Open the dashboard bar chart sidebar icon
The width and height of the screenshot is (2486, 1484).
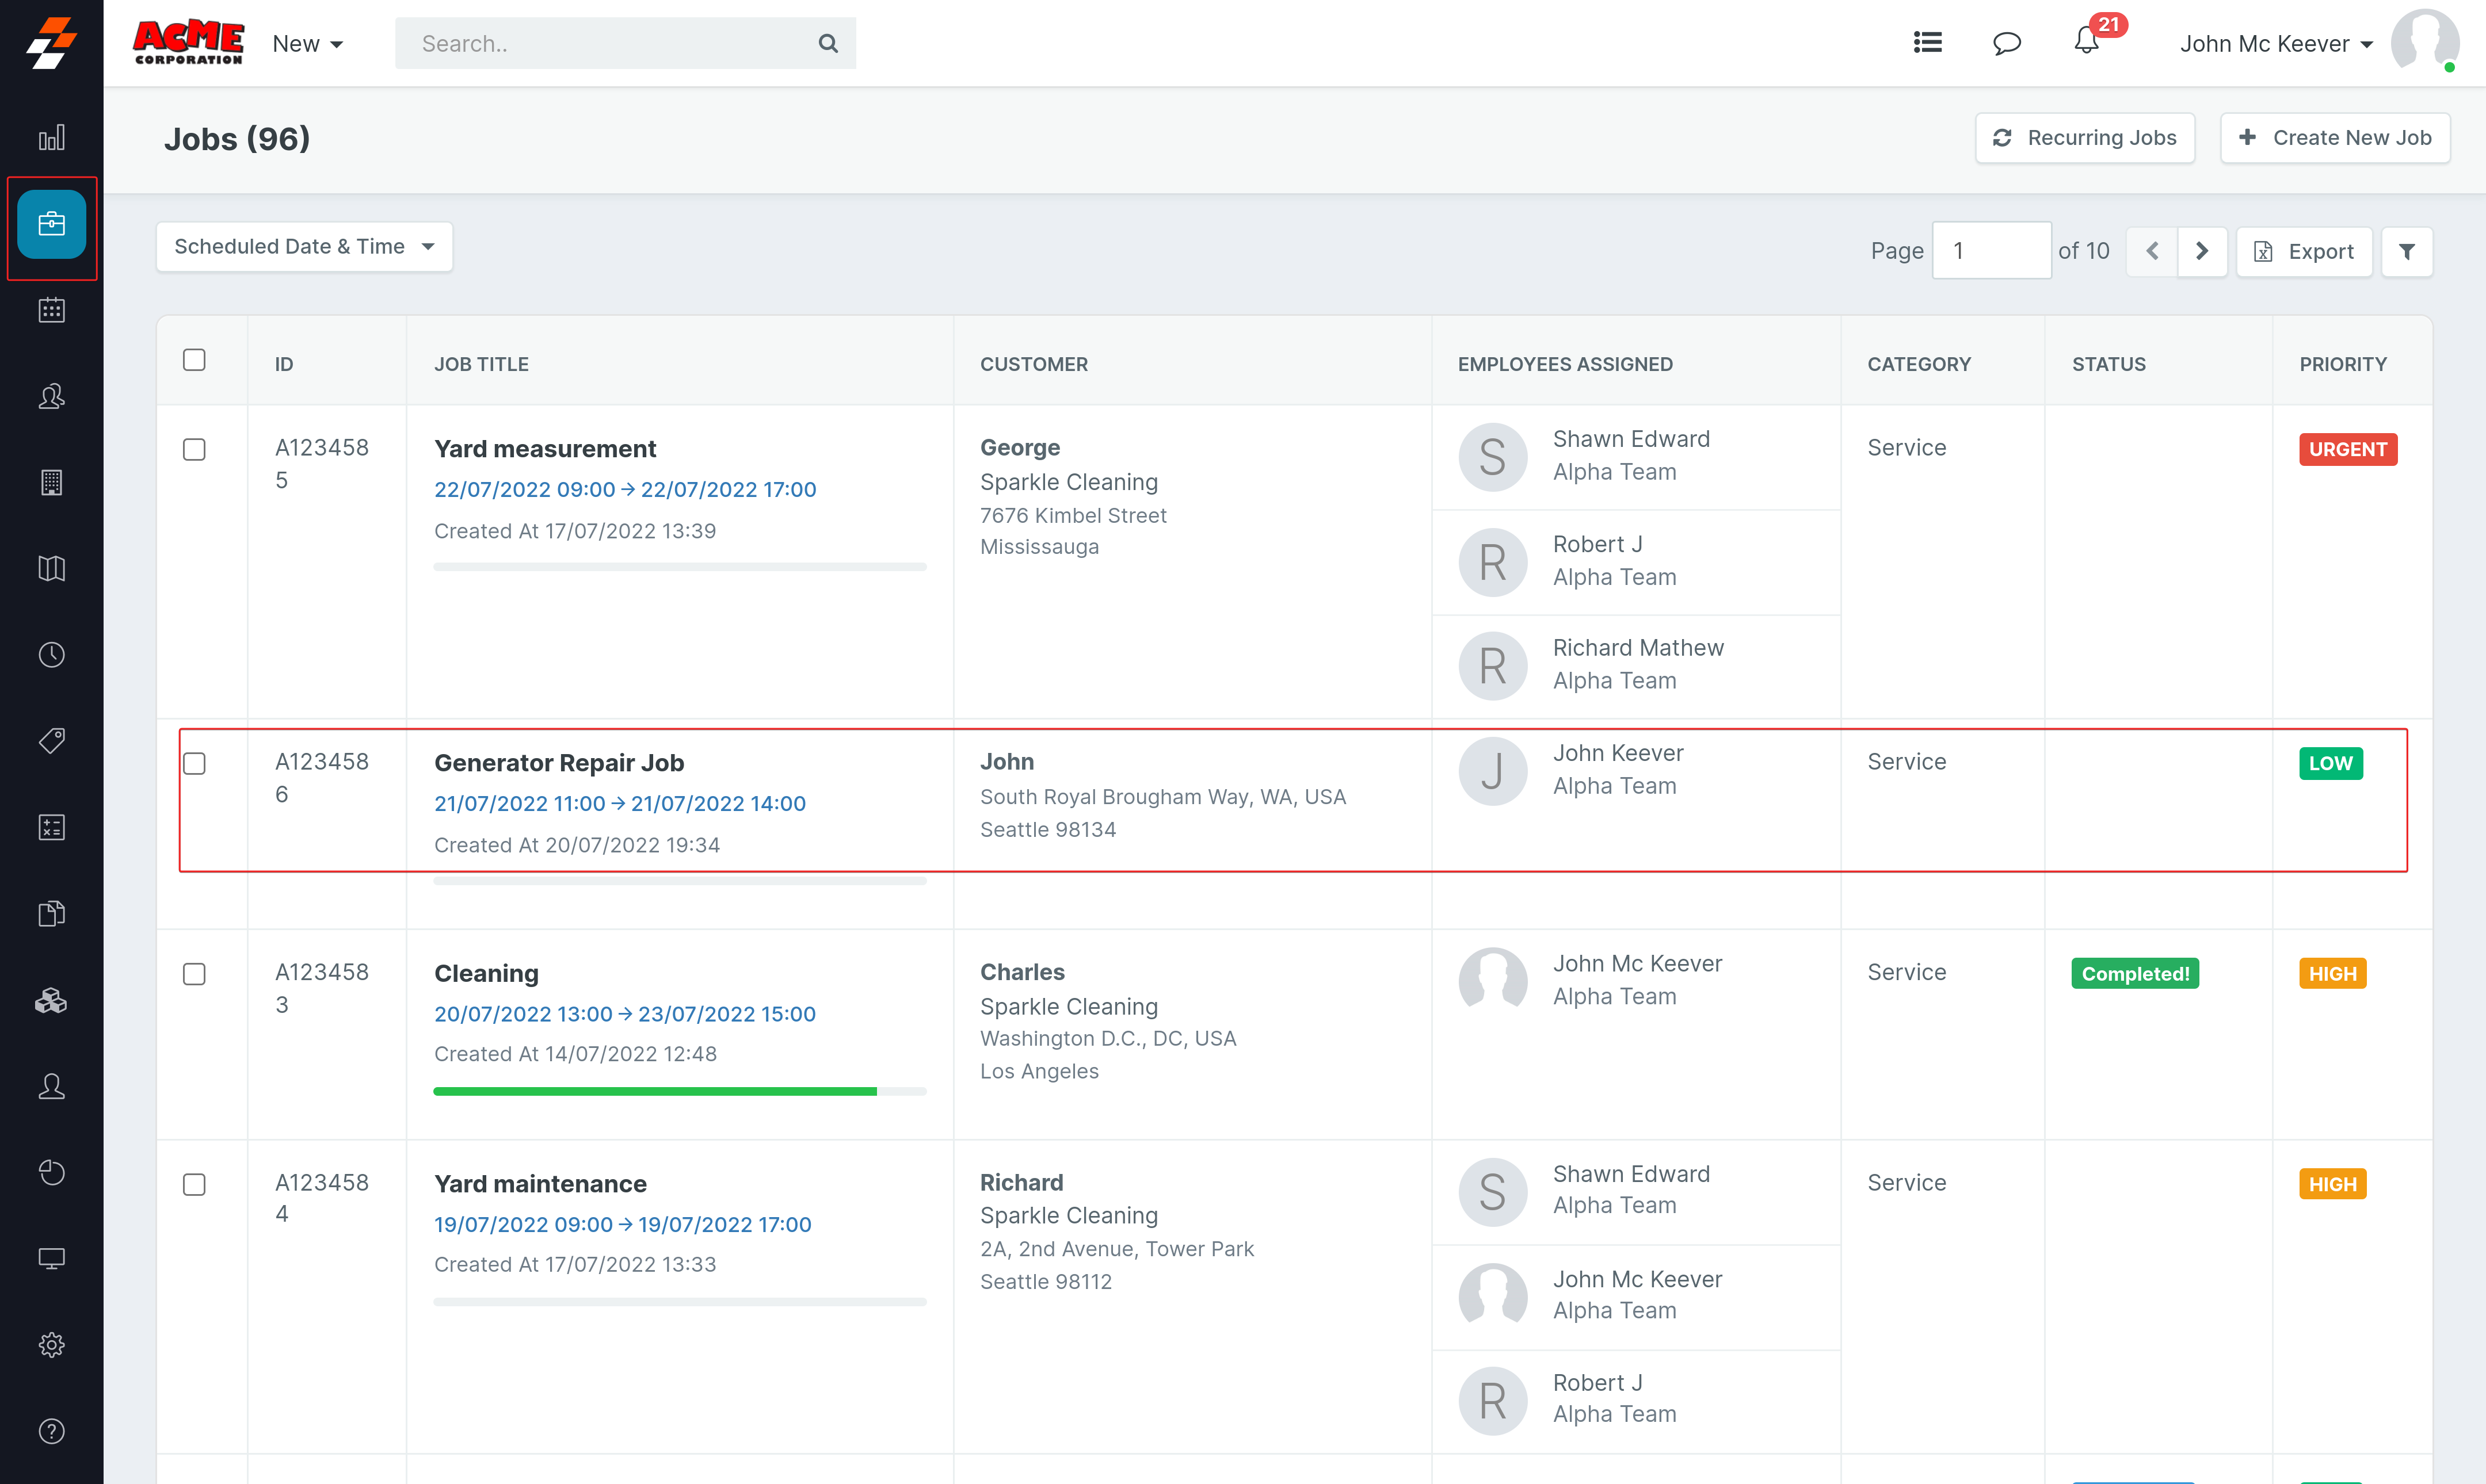pyautogui.click(x=51, y=138)
